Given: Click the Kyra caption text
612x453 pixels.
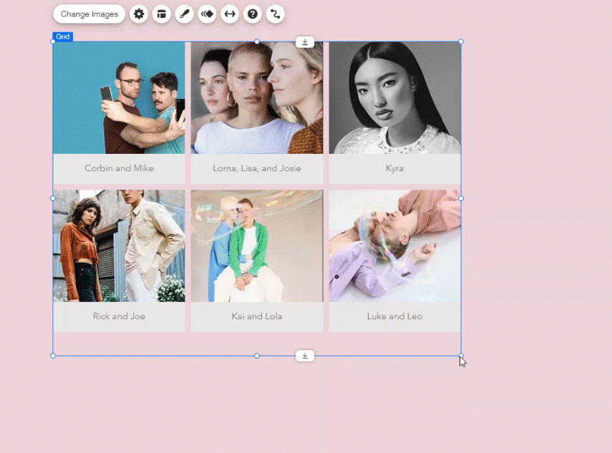Looking at the screenshot, I should (394, 169).
